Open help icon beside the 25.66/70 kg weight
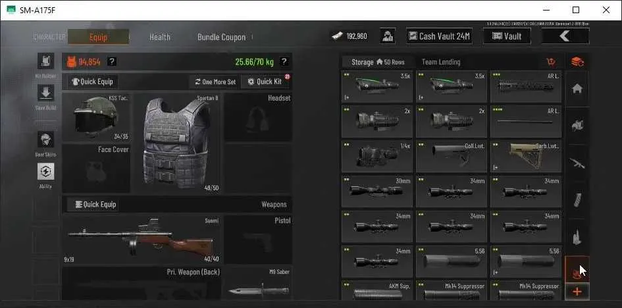Viewport: 622px width, 308px height. pyautogui.click(x=284, y=61)
